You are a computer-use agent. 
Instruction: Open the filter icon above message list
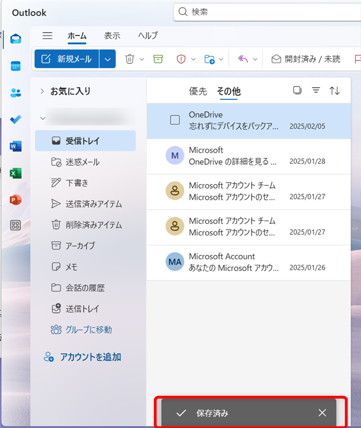click(316, 90)
